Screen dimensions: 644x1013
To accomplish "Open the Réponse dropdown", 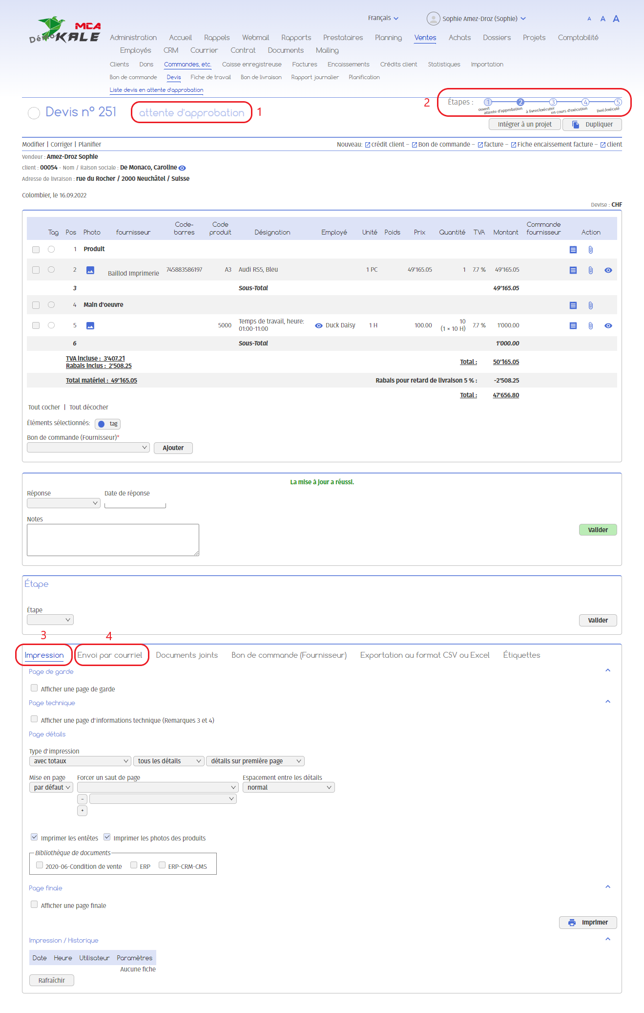I will pos(63,503).
